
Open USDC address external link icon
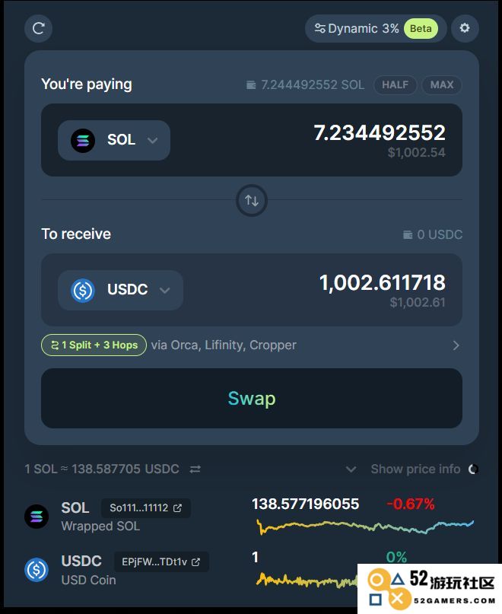pos(195,562)
